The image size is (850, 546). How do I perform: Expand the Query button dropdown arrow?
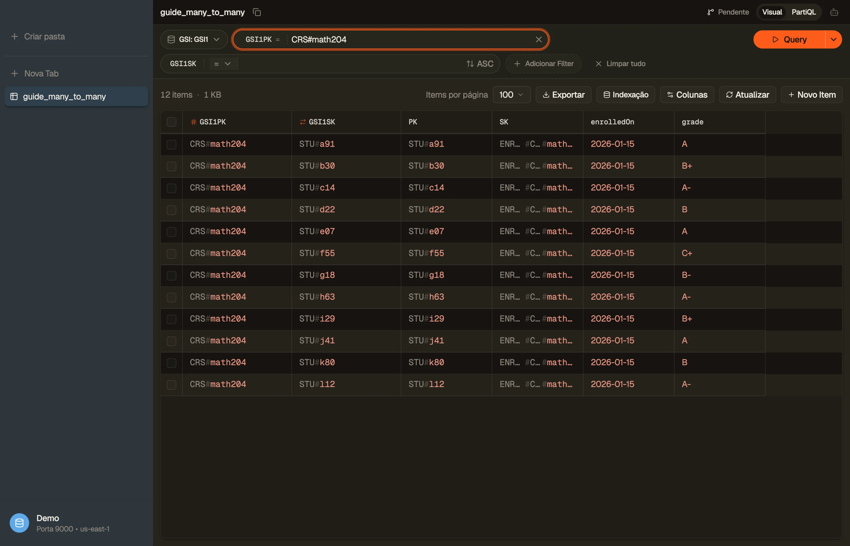833,39
